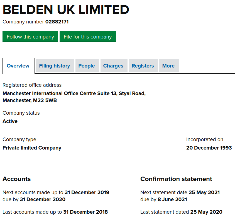Click the Active company status value
Image resolution: width=235 pixels, height=219 pixels.
pos(10,121)
